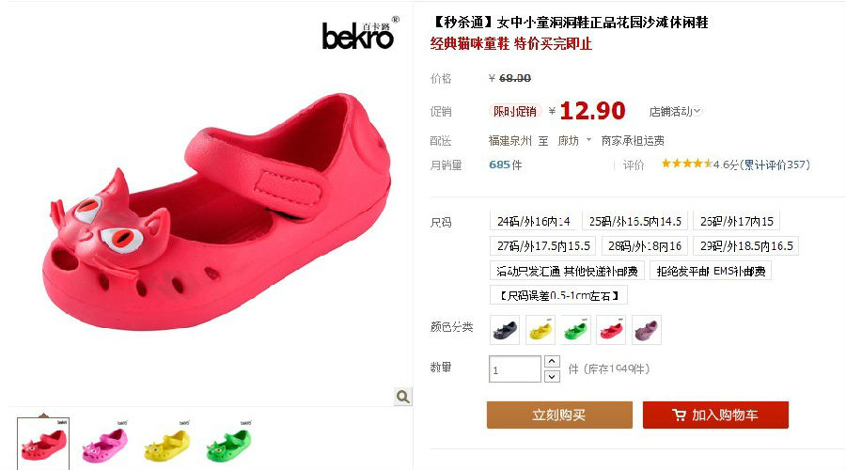The height and width of the screenshot is (470, 846).
Task: Select the purple shoe color swatch
Action: (647, 330)
